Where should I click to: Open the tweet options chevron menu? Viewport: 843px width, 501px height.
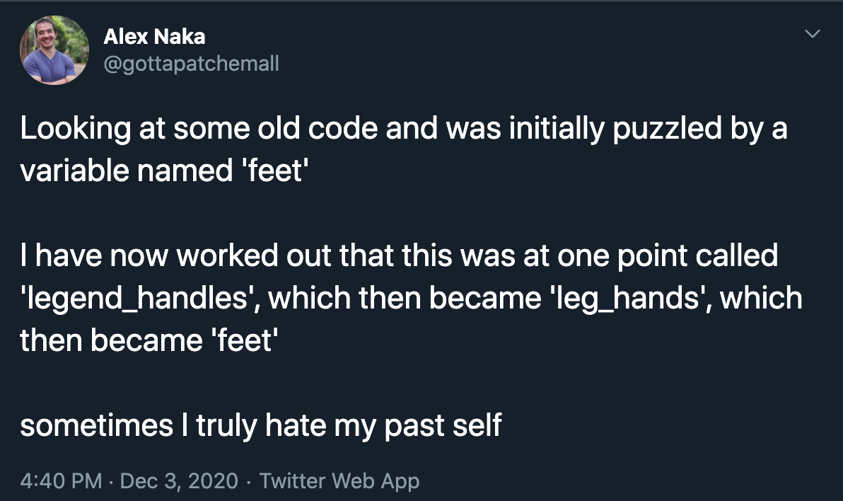coord(812,34)
